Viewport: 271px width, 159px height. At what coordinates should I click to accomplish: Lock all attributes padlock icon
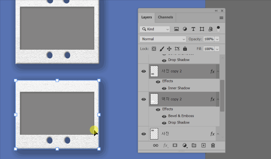(185, 49)
